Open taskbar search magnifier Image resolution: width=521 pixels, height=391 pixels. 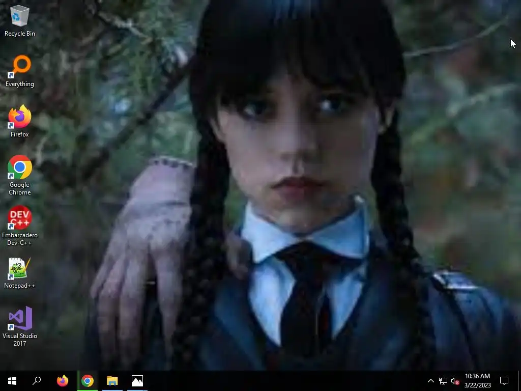coord(37,381)
